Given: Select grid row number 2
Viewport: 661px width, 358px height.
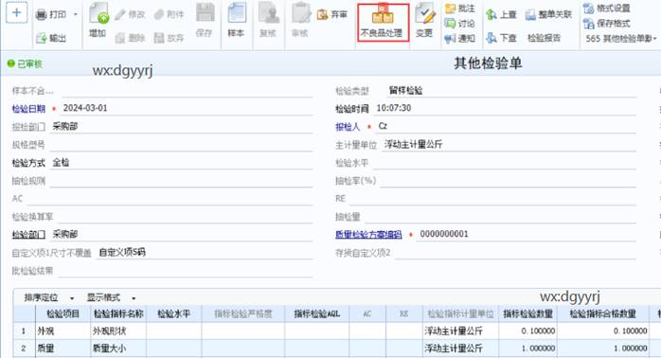Looking at the screenshot, I should coord(24,349).
